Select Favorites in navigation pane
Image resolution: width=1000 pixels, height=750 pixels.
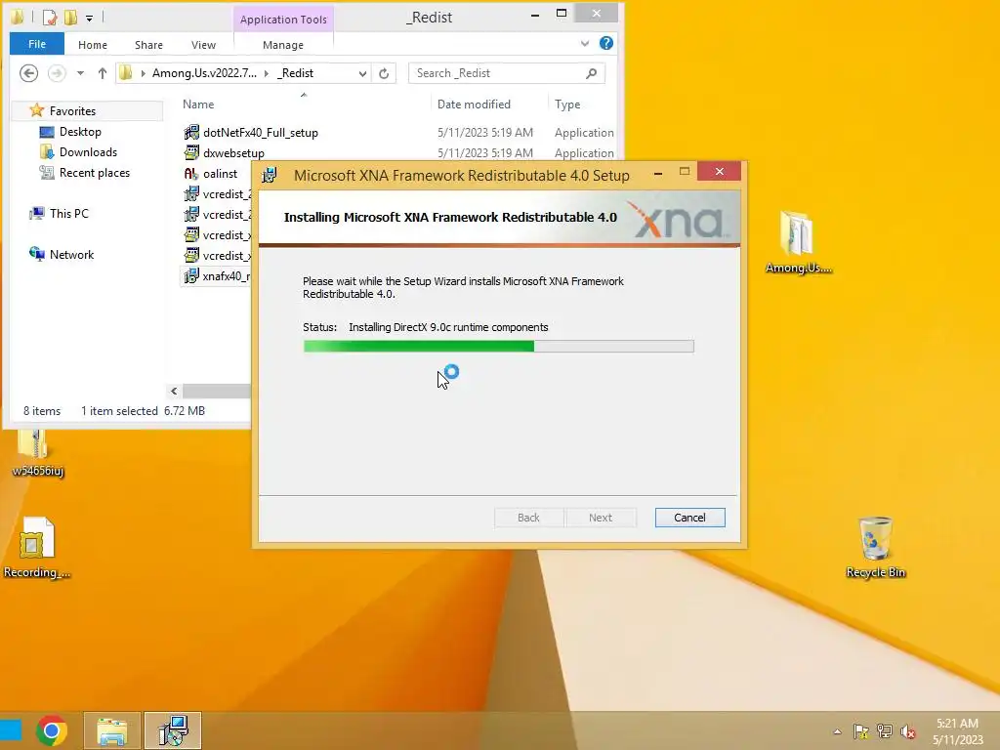pyautogui.click(x=72, y=111)
